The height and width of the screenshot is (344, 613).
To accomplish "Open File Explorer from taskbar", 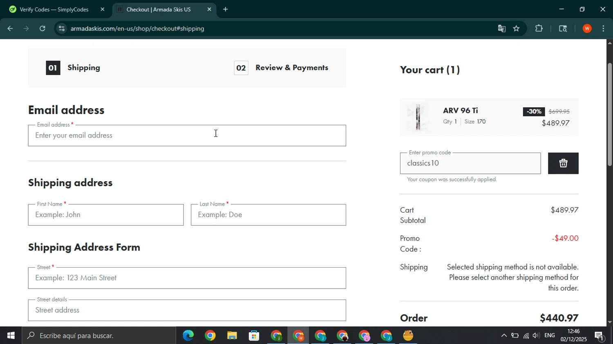I will coord(232,335).
